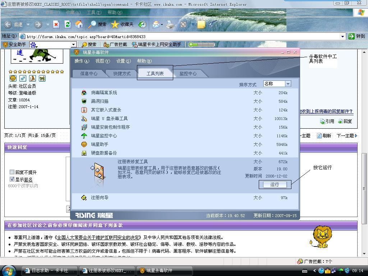This screenshot has height=276, width=368.
Task: Open the 硬盘数据备份 icon
Action: (84, 153)
